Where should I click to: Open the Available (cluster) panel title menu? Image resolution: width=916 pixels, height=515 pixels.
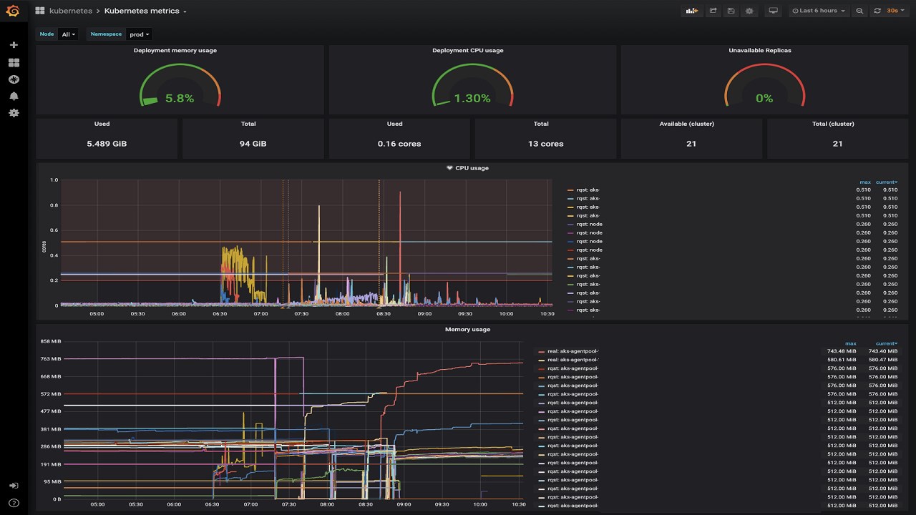[x=687, y=124]
